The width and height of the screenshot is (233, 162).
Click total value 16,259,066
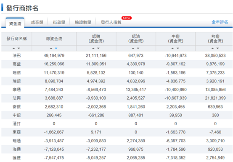pyautogui.click(x=54, y=64)
